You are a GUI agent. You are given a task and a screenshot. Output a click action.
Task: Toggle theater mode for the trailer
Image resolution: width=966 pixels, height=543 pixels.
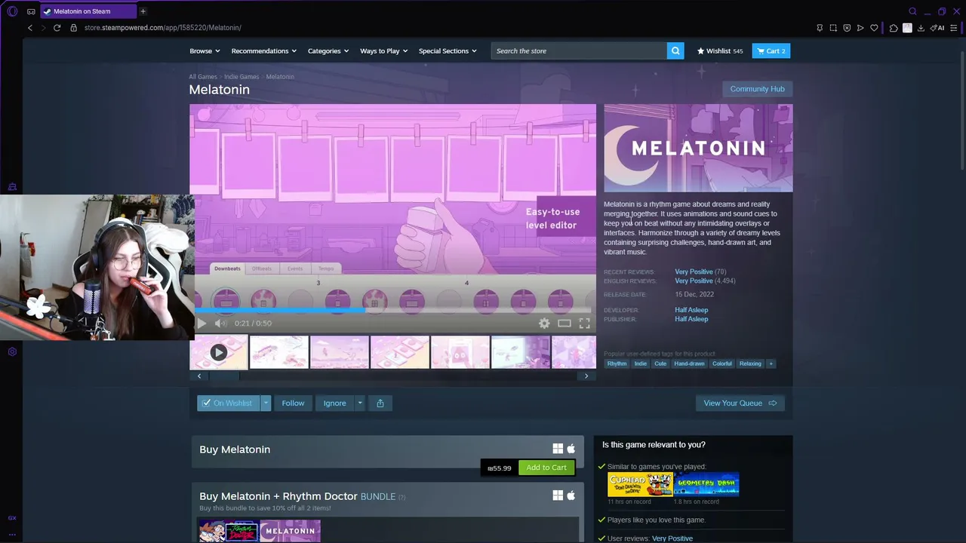pyautogui.click(x=565, y=324)
